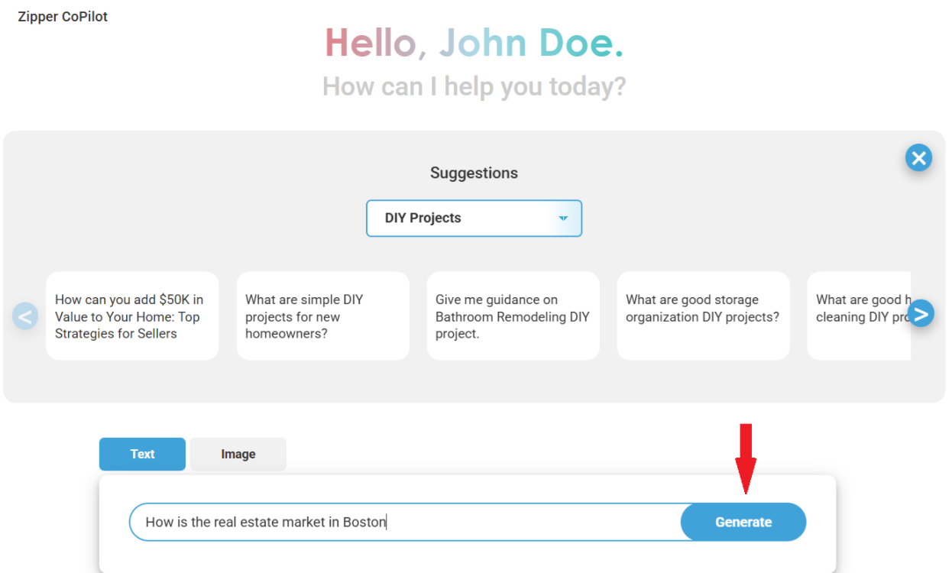This screenshot has width=952, height=573.
Task: Click the partially visible cleaning DIY suggestion card
Action: [859, 316]
